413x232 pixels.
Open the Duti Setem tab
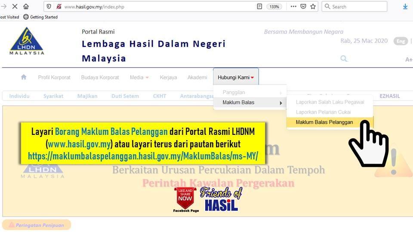125,96
